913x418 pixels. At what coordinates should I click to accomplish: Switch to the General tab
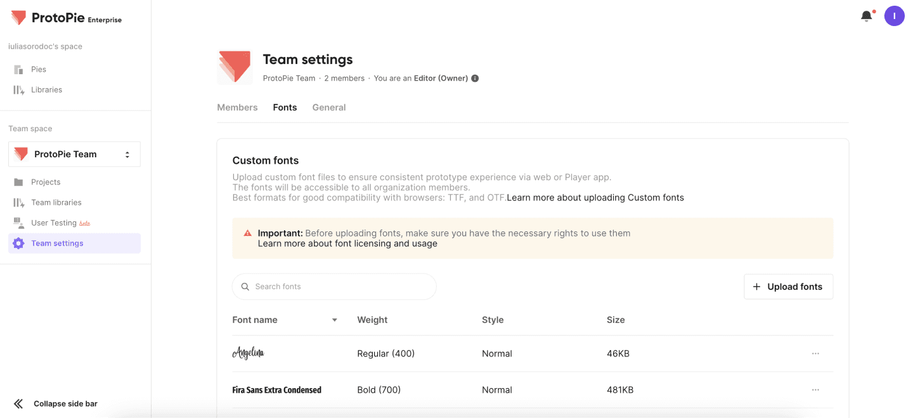coord(328,107)
